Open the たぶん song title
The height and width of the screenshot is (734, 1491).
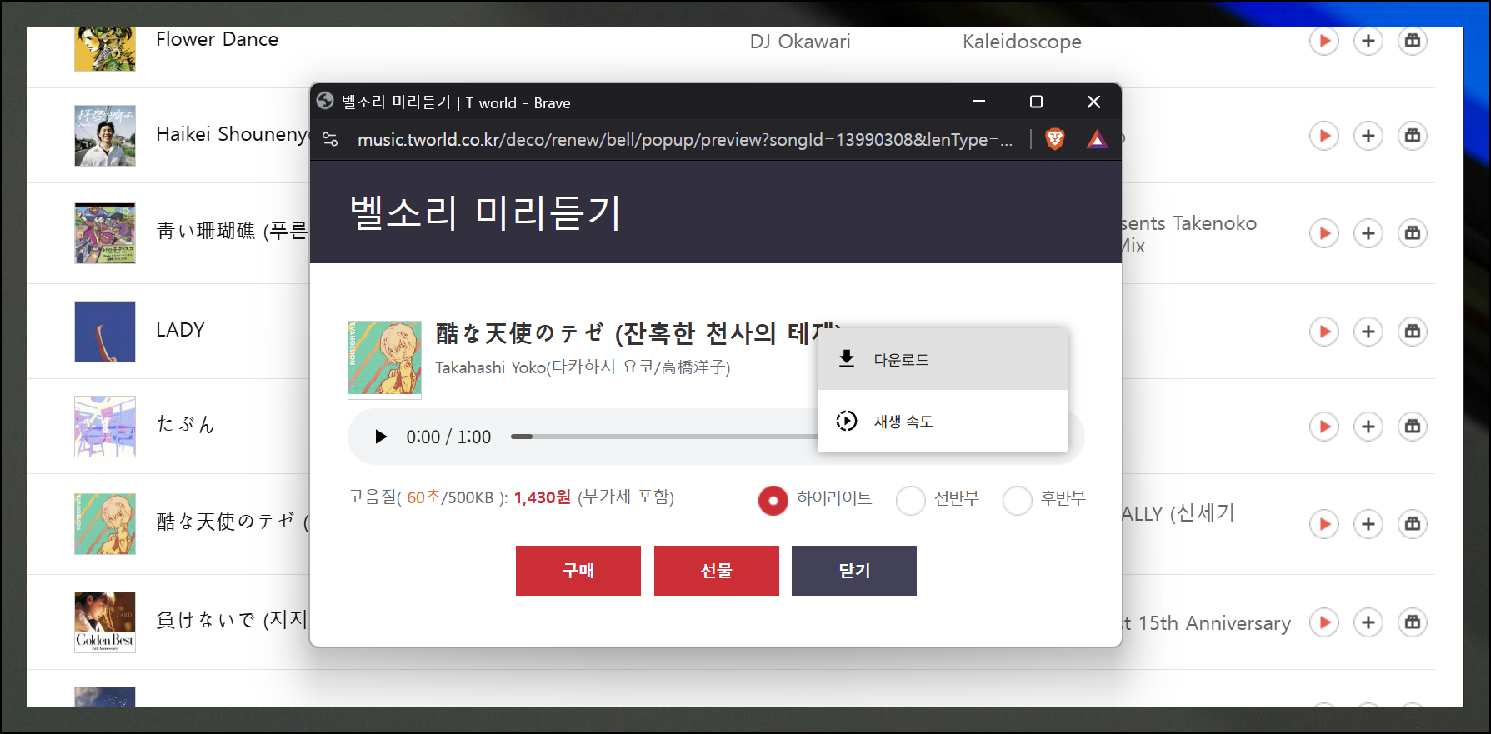[x=185, y=424]
